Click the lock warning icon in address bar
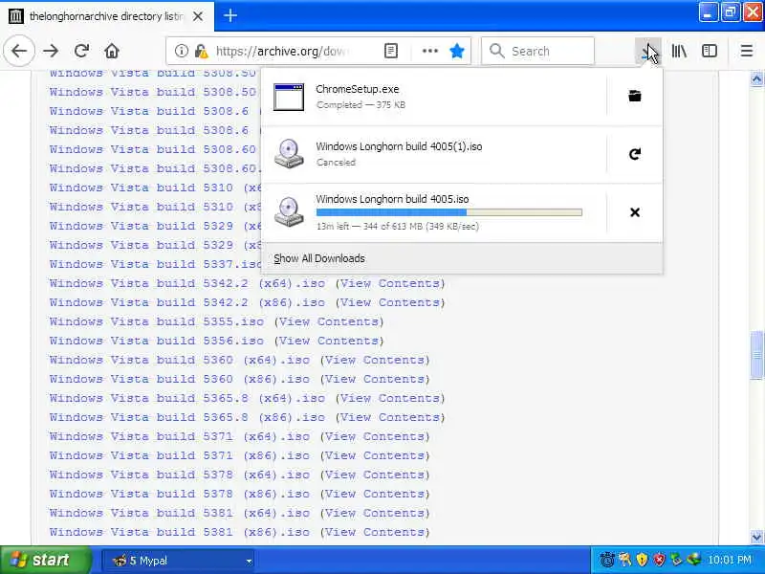The image size is (765, 574). (x=201, y=51)
